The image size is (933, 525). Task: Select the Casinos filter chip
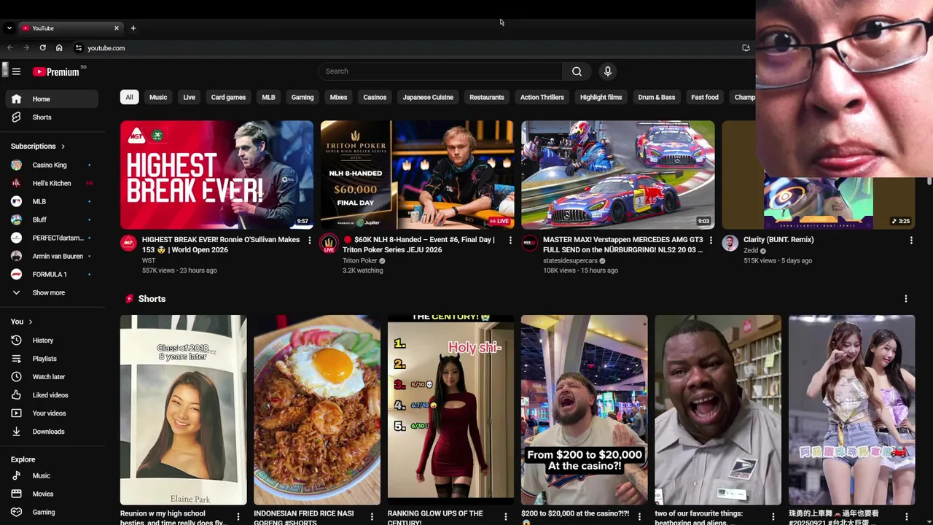click(375, 98)
